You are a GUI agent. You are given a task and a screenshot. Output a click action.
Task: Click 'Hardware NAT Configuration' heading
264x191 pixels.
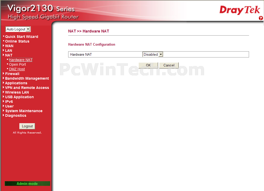(x=92, y=45)
